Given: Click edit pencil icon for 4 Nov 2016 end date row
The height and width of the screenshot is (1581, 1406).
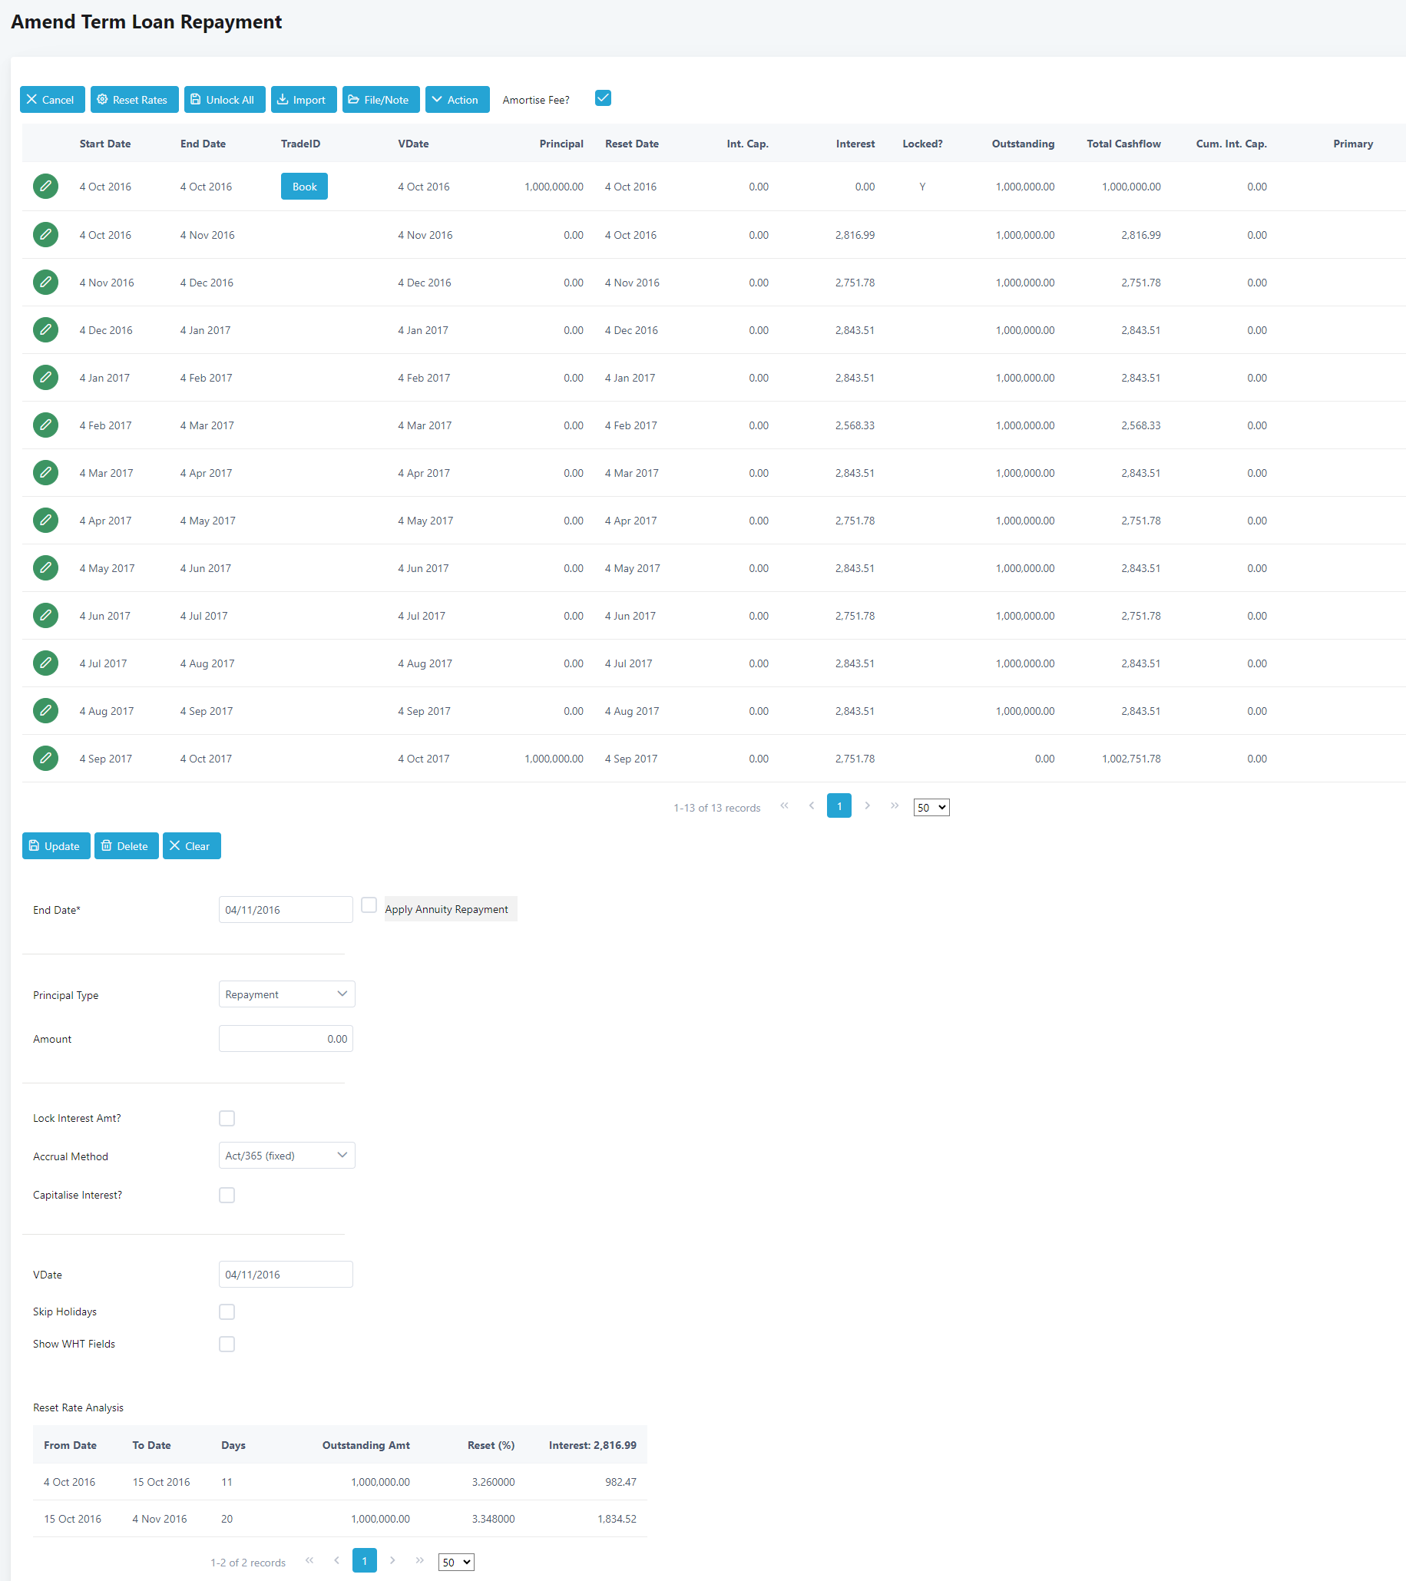Looking at the screenshot, I should pyautogui.click(x=45, y=234).
